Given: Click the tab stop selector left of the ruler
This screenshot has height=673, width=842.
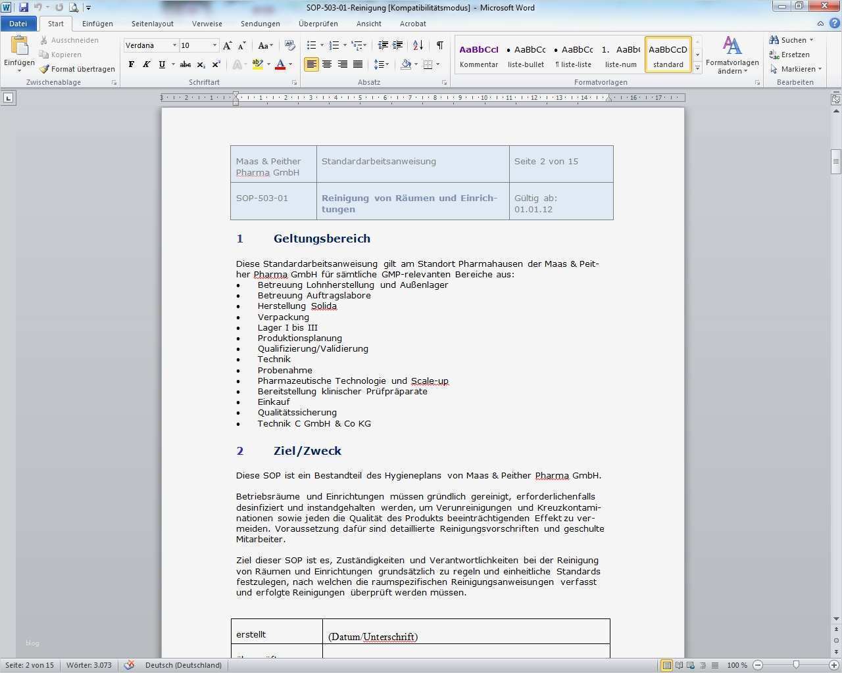Looking at the screenshot, I should 9,98.
